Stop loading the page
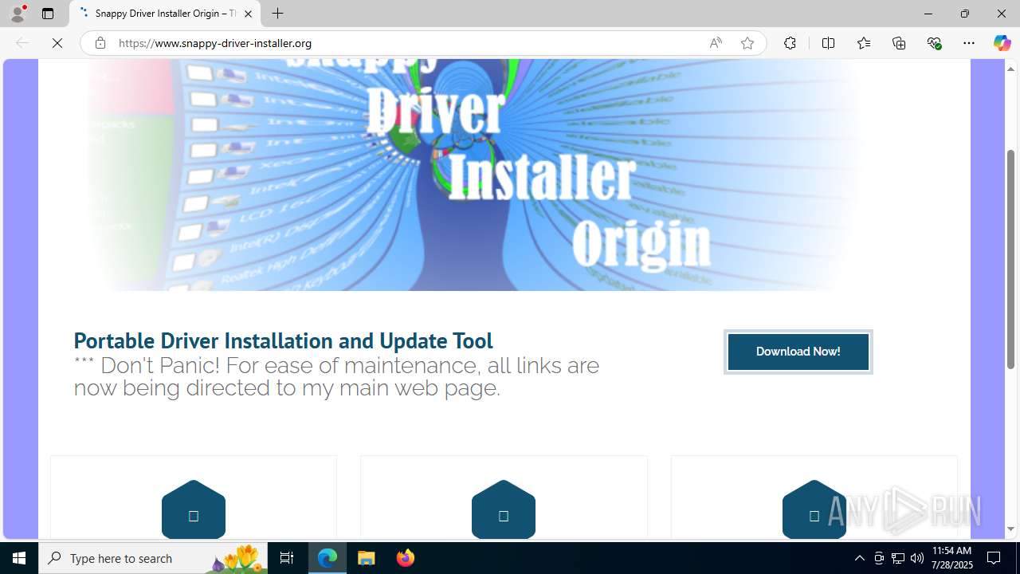The height and width of the screenshot is (574, 1020). click(x=57, y=43)
